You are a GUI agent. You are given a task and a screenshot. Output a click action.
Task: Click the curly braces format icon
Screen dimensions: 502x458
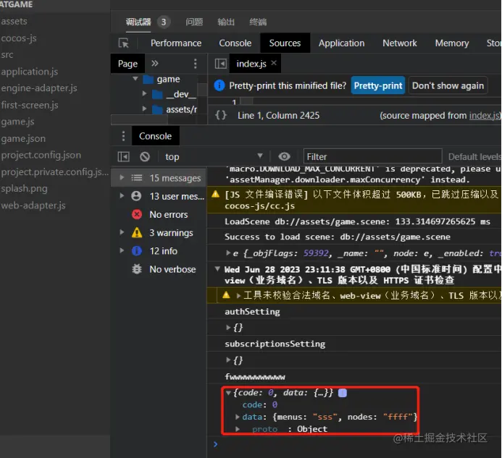pos(221,115)
